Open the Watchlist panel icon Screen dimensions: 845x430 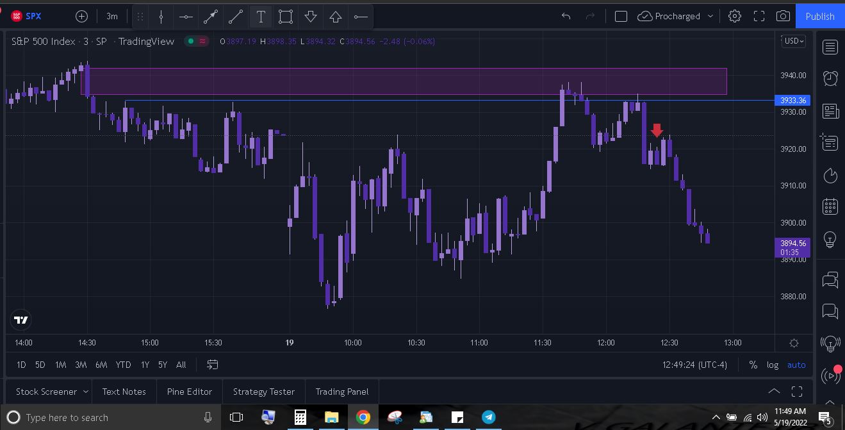[830, 47]
